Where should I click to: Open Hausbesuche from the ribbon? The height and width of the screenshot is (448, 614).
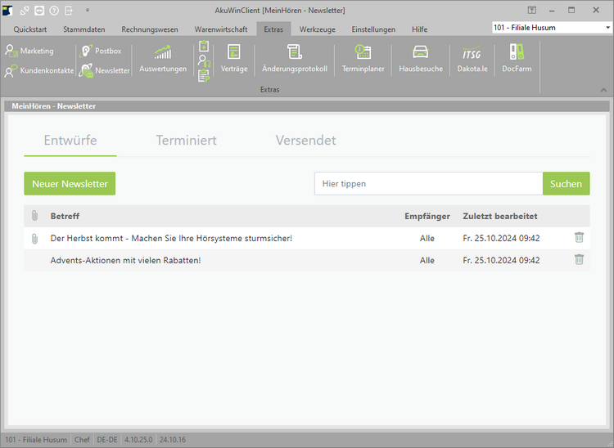click(420, 57)
